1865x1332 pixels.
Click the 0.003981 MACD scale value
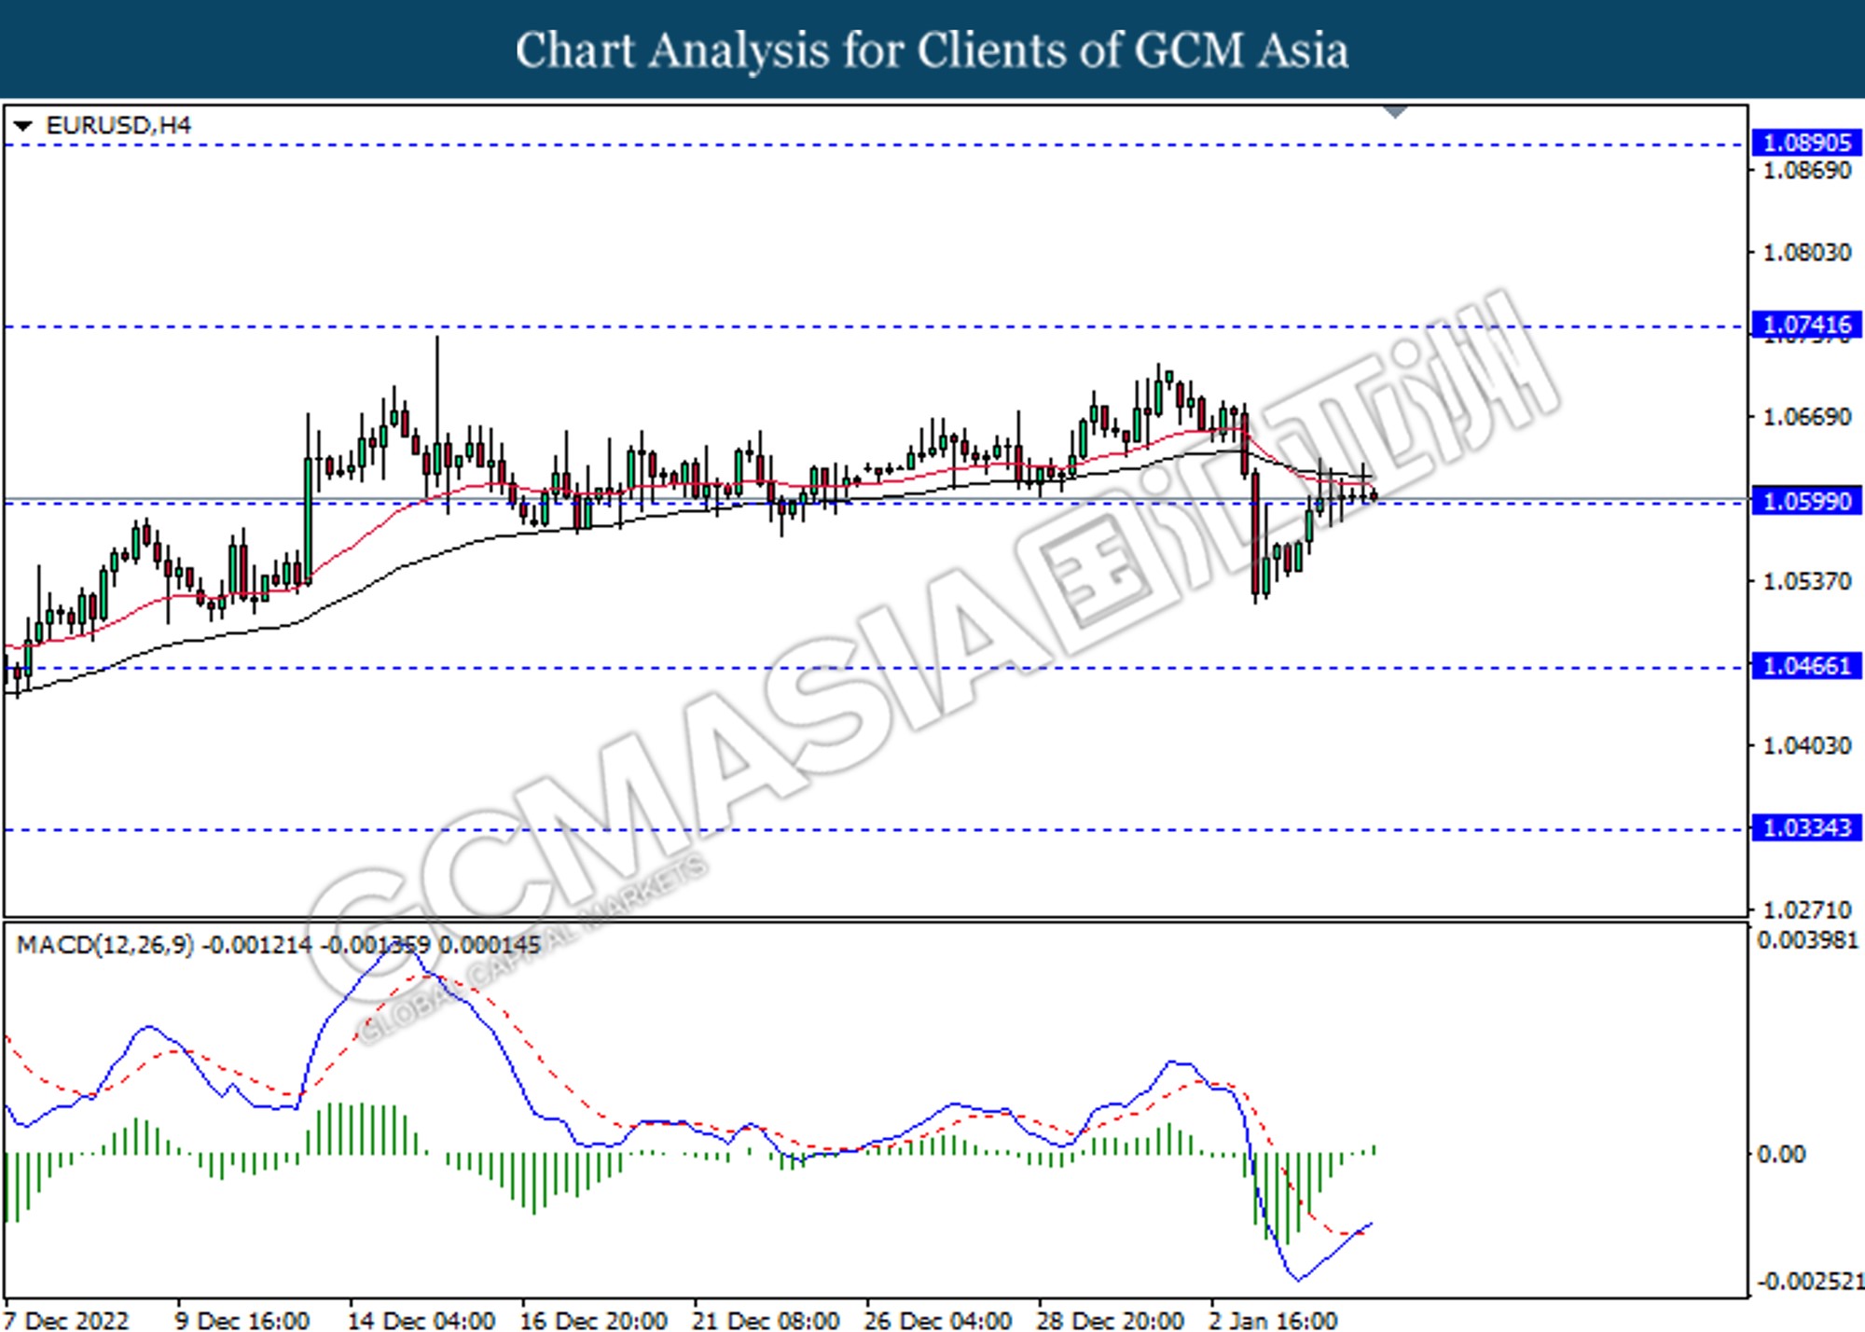pyautogui.click(x=1808, y=940)
